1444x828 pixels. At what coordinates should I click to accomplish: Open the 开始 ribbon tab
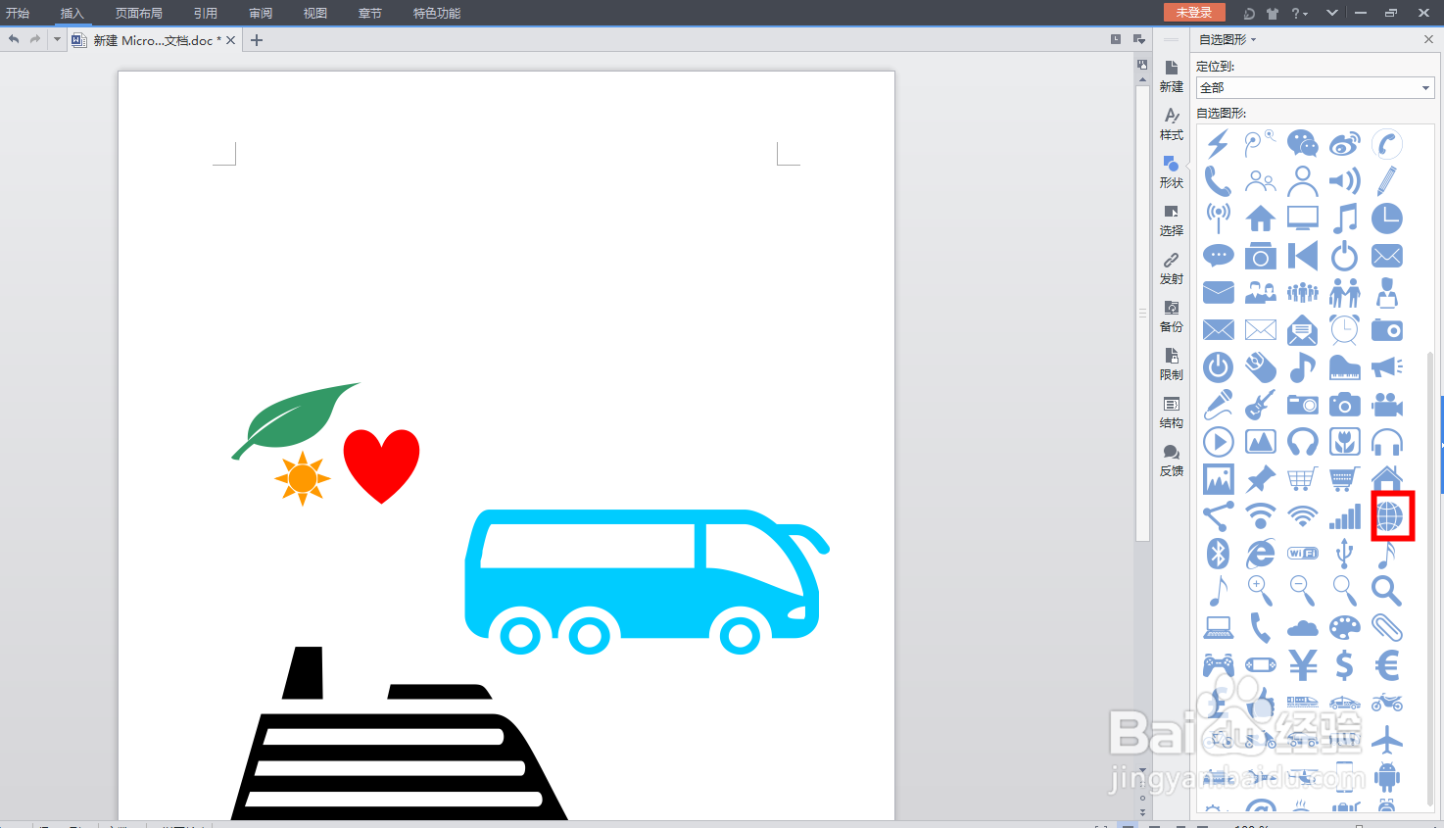coord(18,13)
